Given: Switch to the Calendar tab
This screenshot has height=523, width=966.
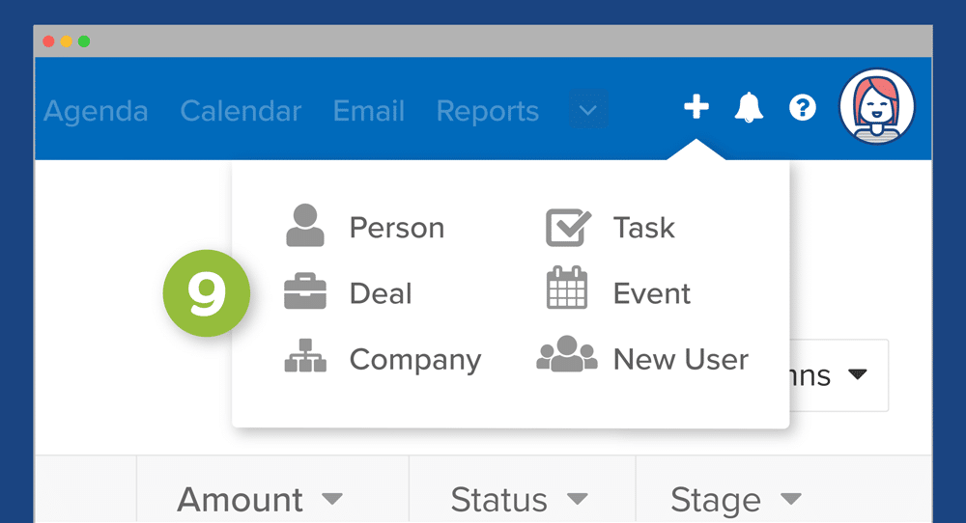Looking at the screenshot, I should [241, 111].
